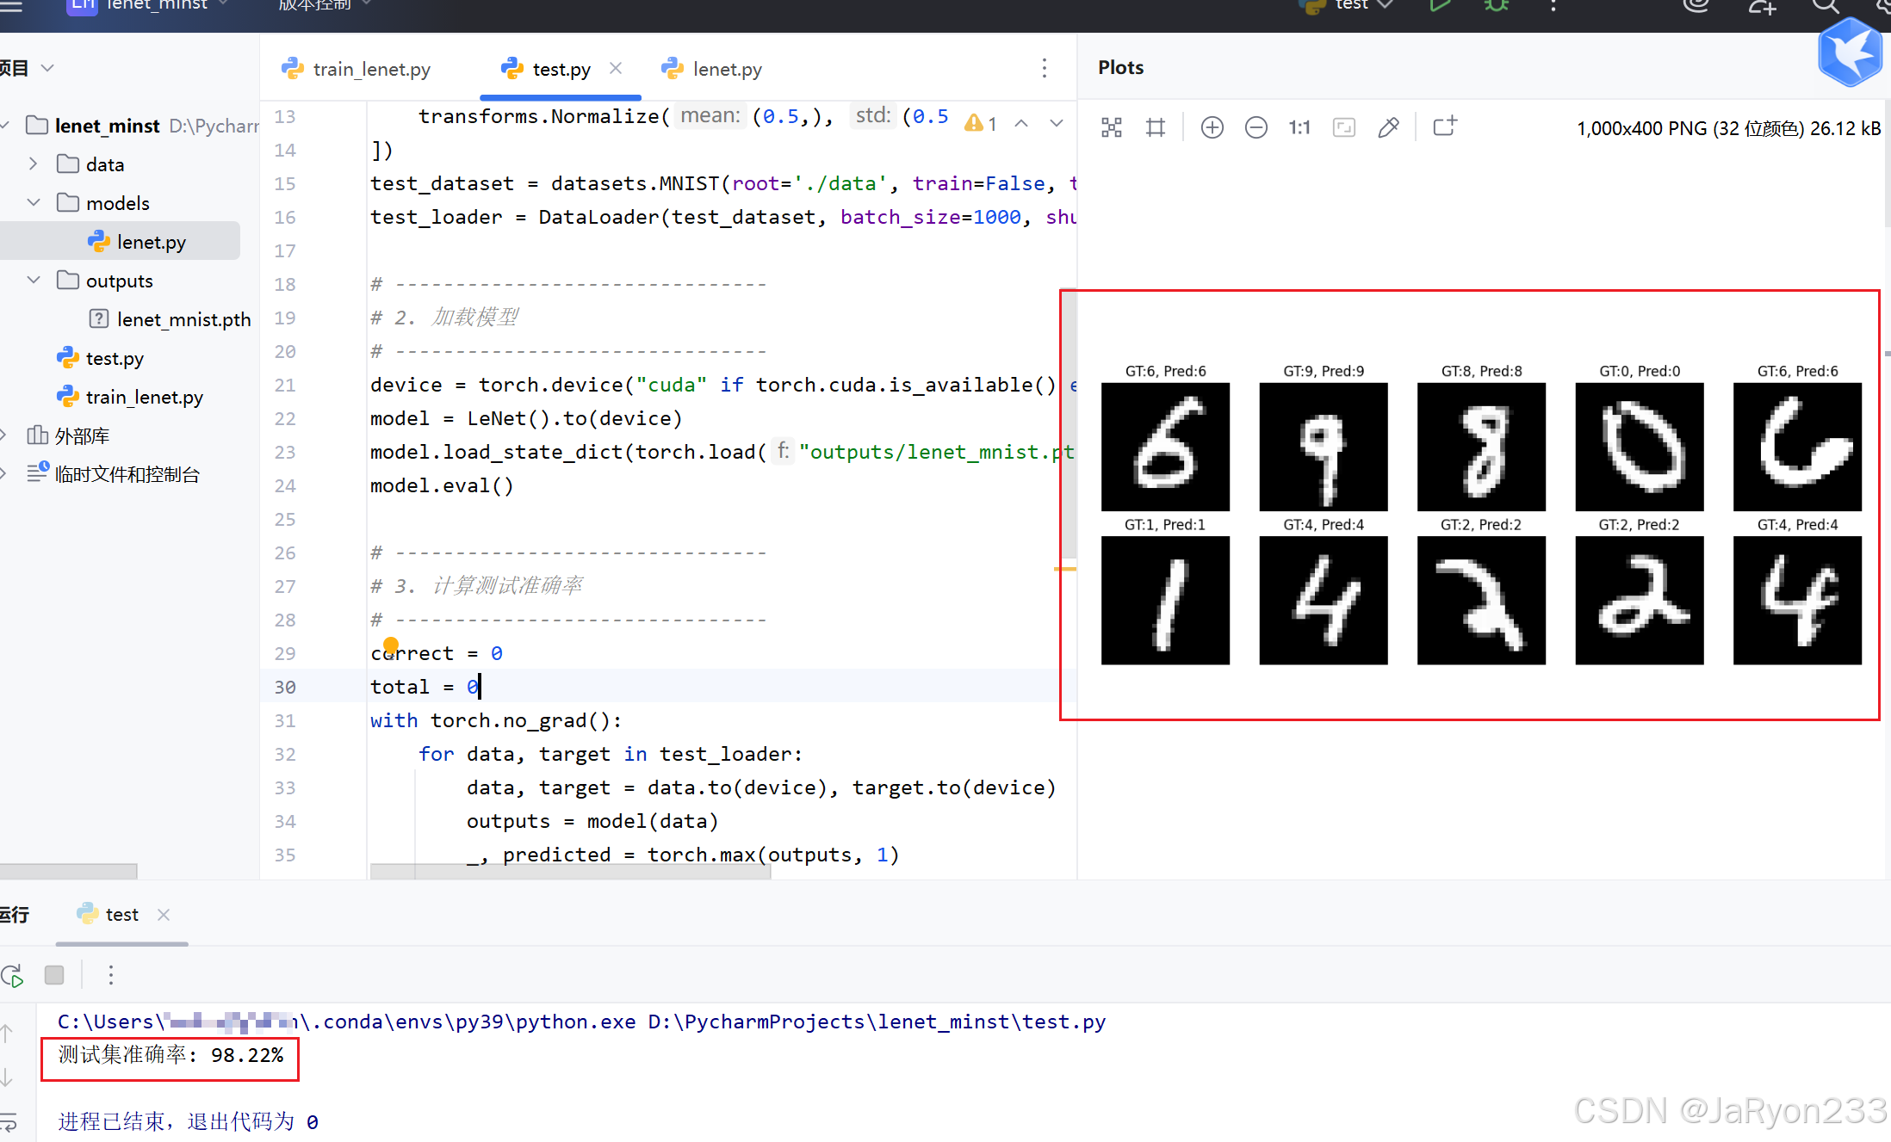The width and height of the screenshot is (1891, 1142).
Task: Expand the data folder
Action: tap(34, 164)
